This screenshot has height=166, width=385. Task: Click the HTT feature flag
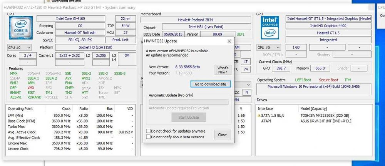85,93
